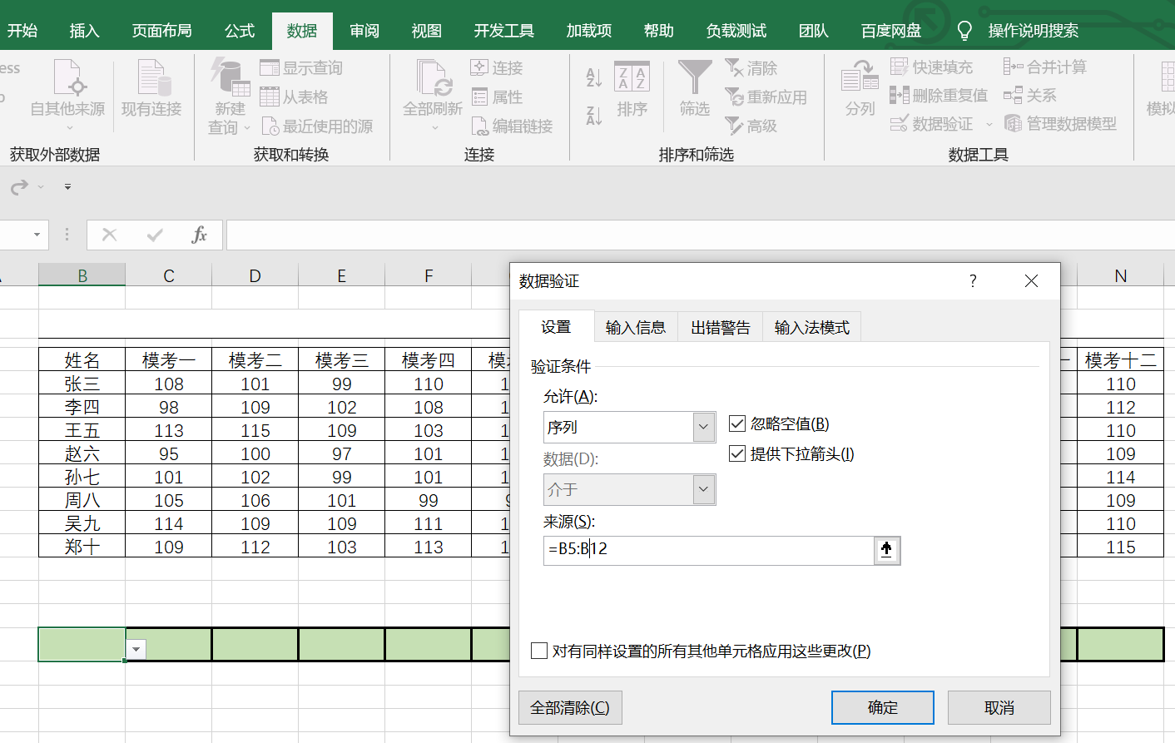Screen dimensions: 1175x743
Task: Click the dialog help question mark
Action: point(973,281)
